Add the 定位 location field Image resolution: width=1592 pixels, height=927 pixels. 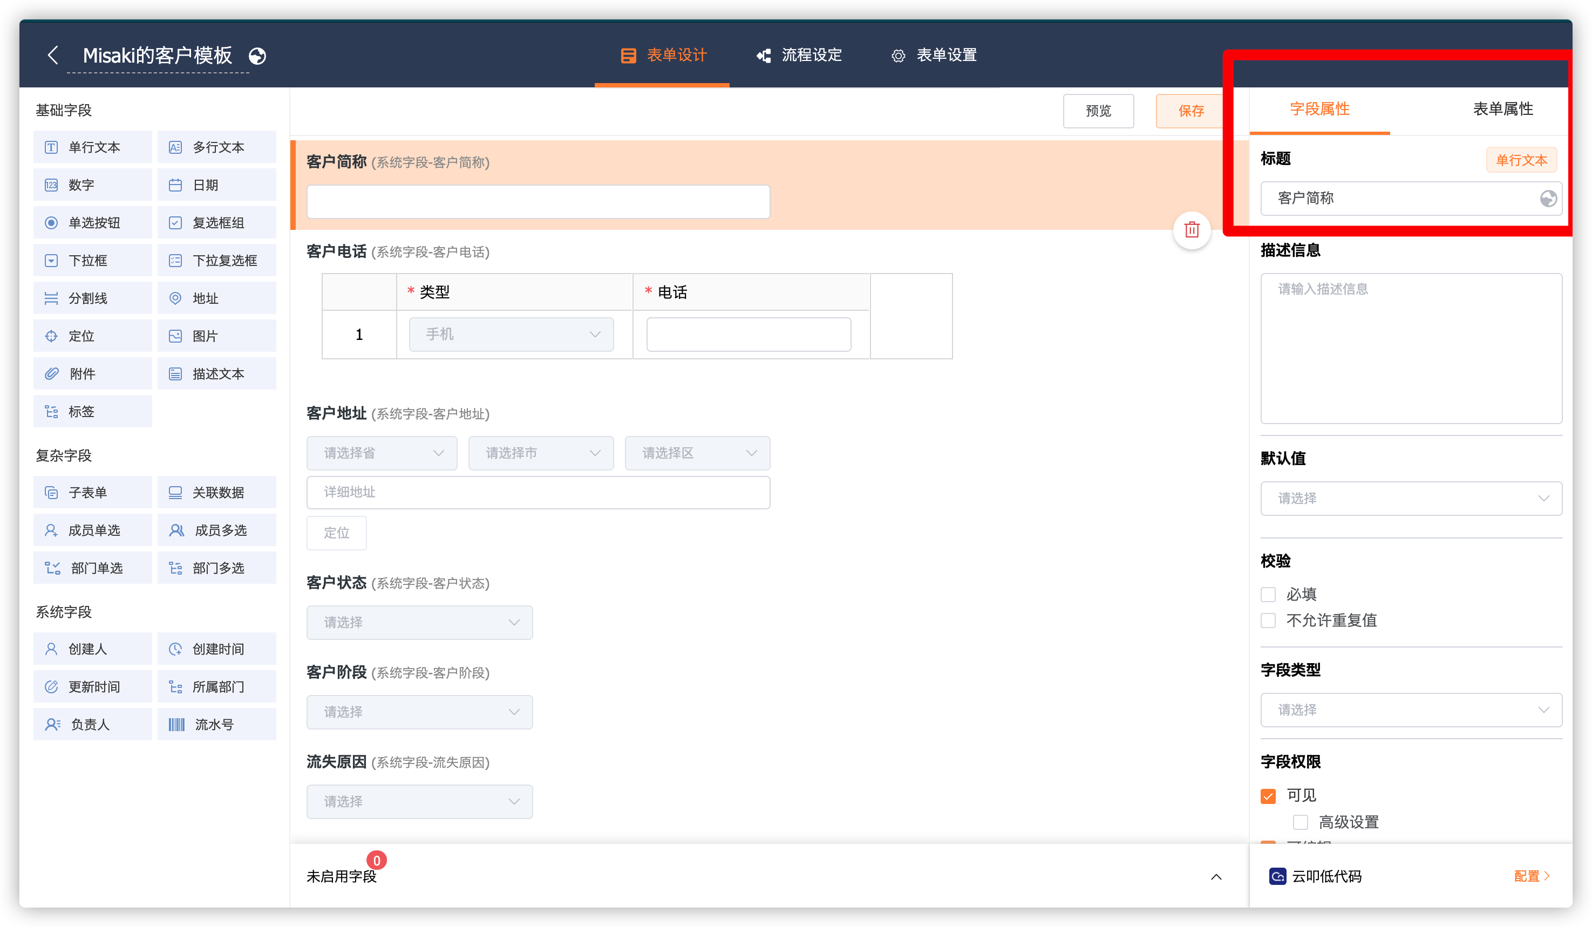(92, 336)
